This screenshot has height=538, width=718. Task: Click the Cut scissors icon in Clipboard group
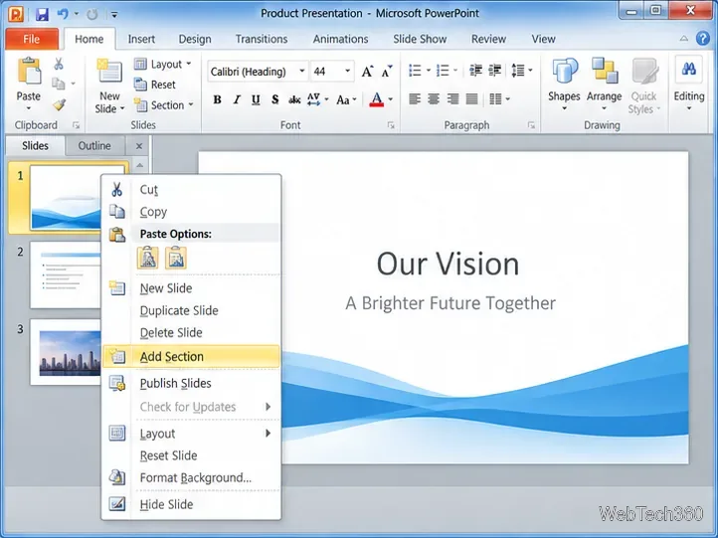click(59, 64)
